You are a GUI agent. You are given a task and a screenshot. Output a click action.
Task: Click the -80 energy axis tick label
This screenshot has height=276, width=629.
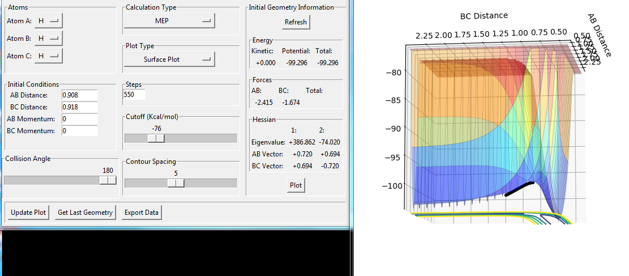pyautogui.click(x=393, y=73)
